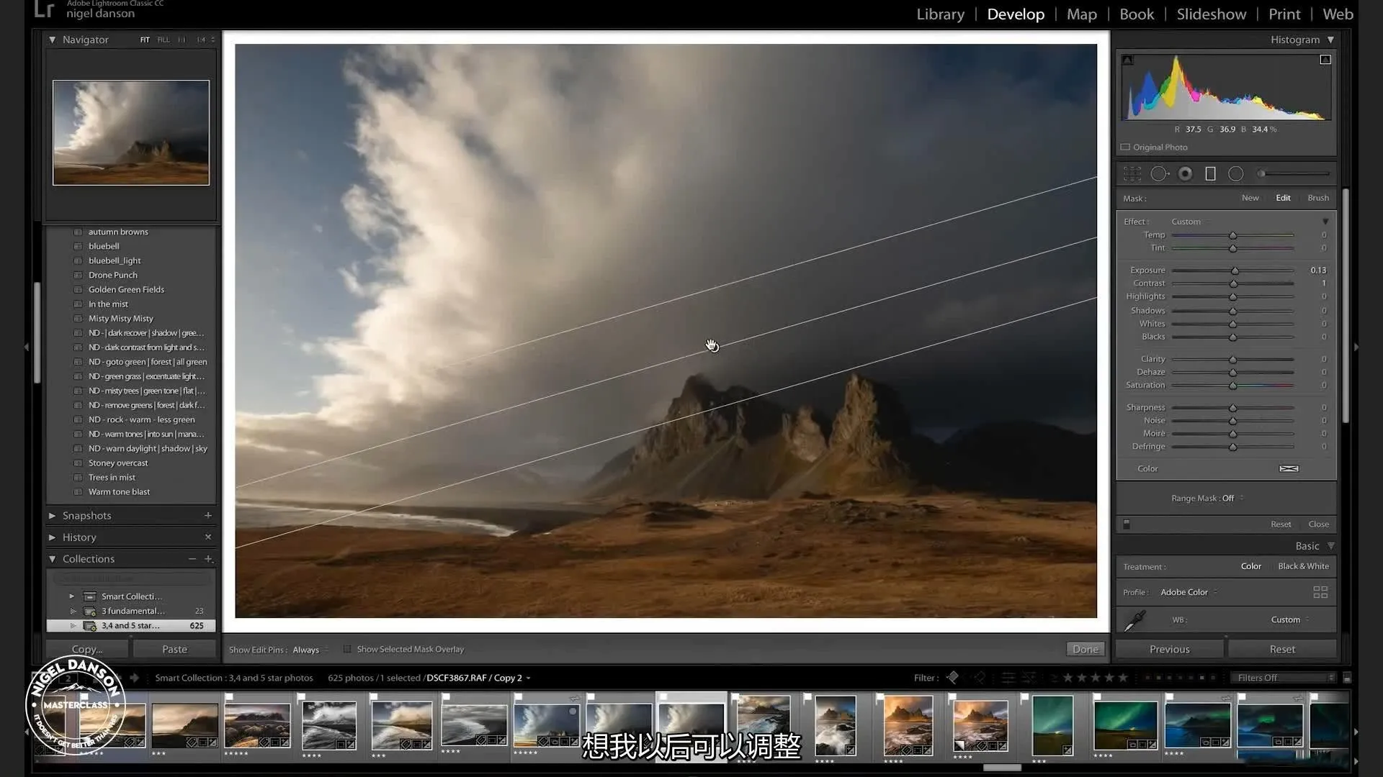
Task: Switch to the Slideshow module
Action: (x=1211, y=14)
